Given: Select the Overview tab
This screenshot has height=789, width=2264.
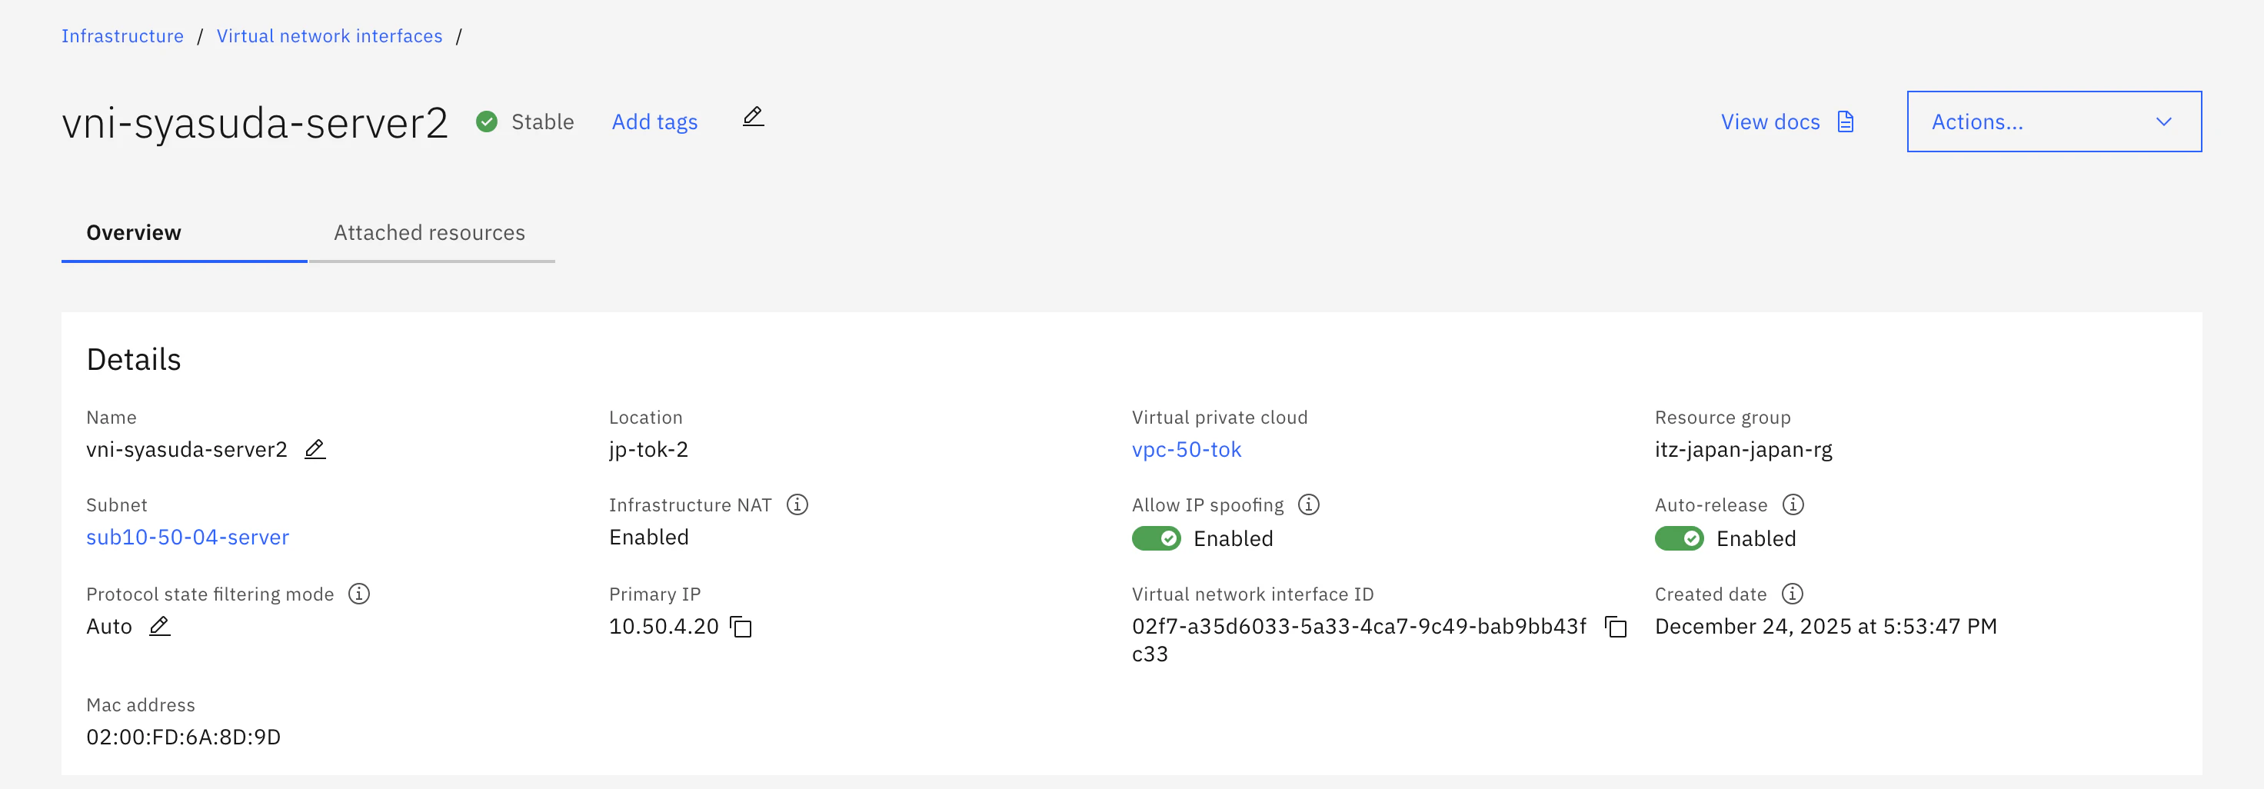Looking at the screenshot, I should (x=135, y=233).
